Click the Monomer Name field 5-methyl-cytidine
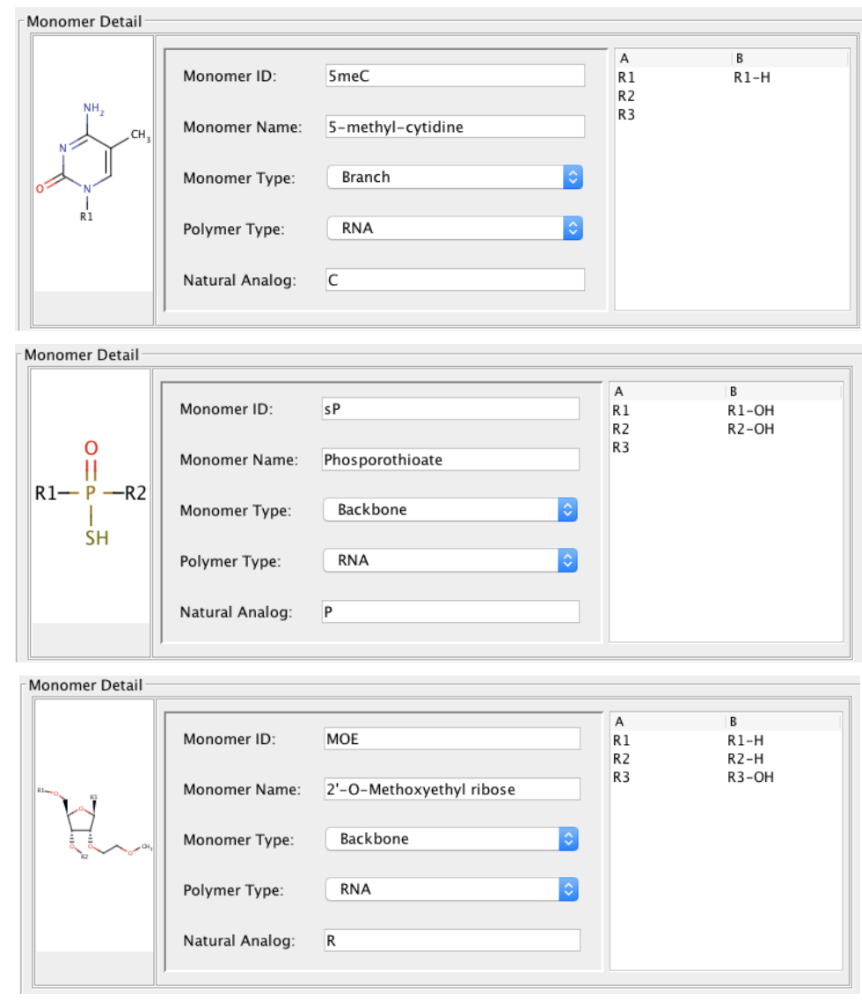Screen dimensions: 862x1001 (x=455, y=127)
